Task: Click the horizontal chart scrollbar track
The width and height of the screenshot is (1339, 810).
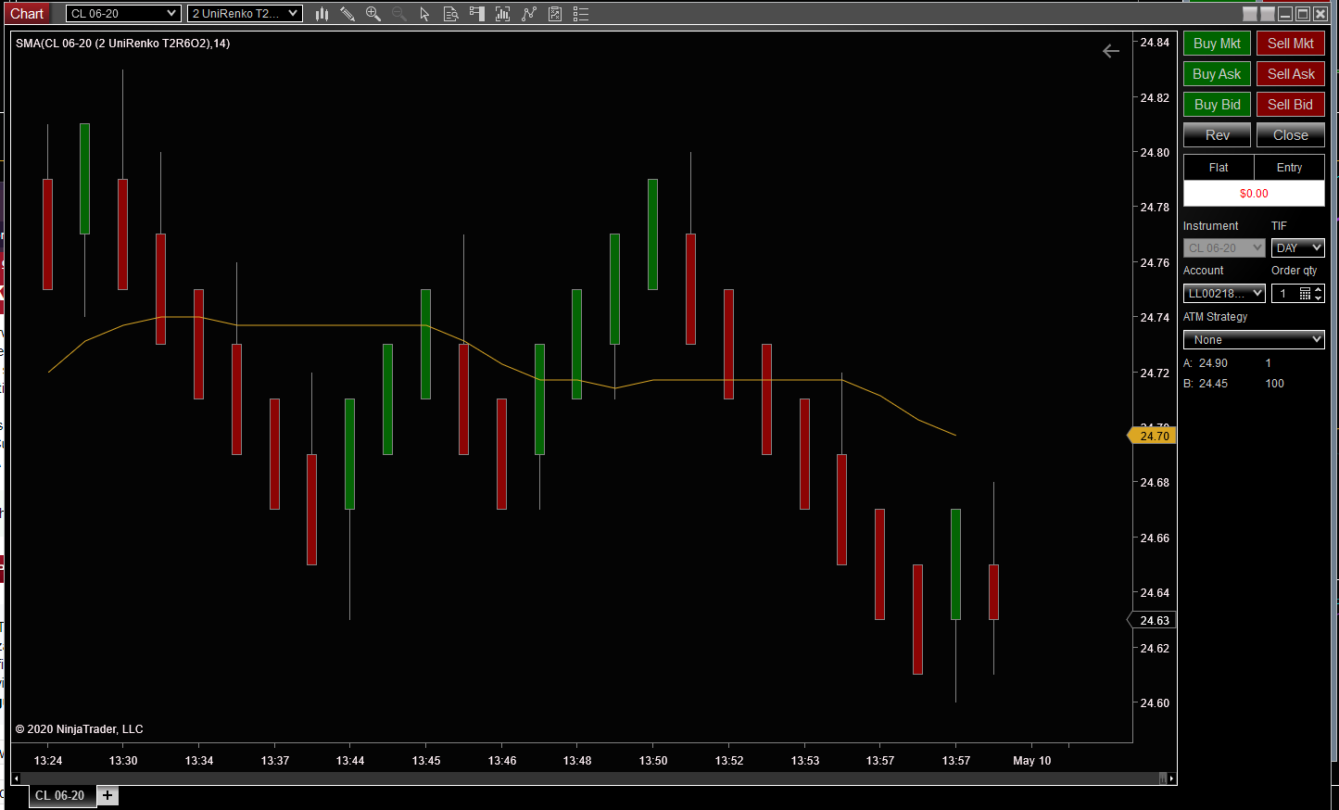Action: (x=589, y=778)
